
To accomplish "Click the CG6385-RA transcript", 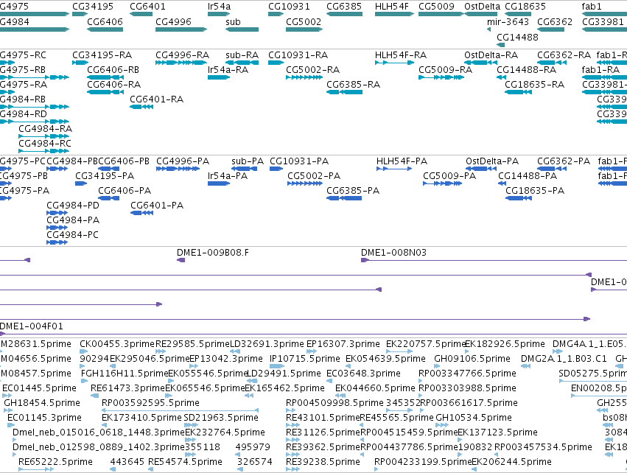I will [x=344, y=92].
